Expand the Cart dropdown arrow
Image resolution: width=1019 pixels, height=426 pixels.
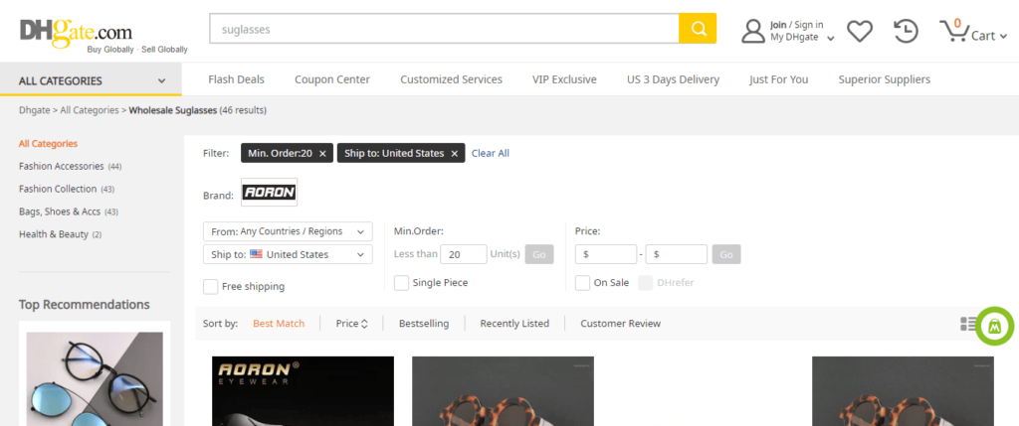[1003, 37]
